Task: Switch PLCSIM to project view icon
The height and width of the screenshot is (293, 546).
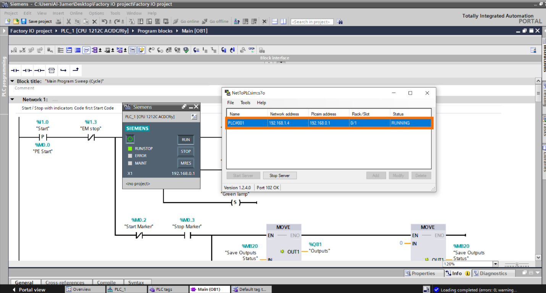Action: coord(194,117)
